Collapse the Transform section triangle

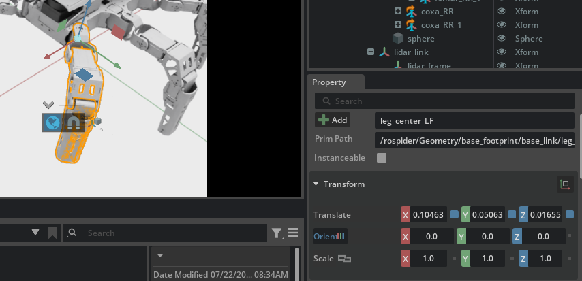click(316, 184)
